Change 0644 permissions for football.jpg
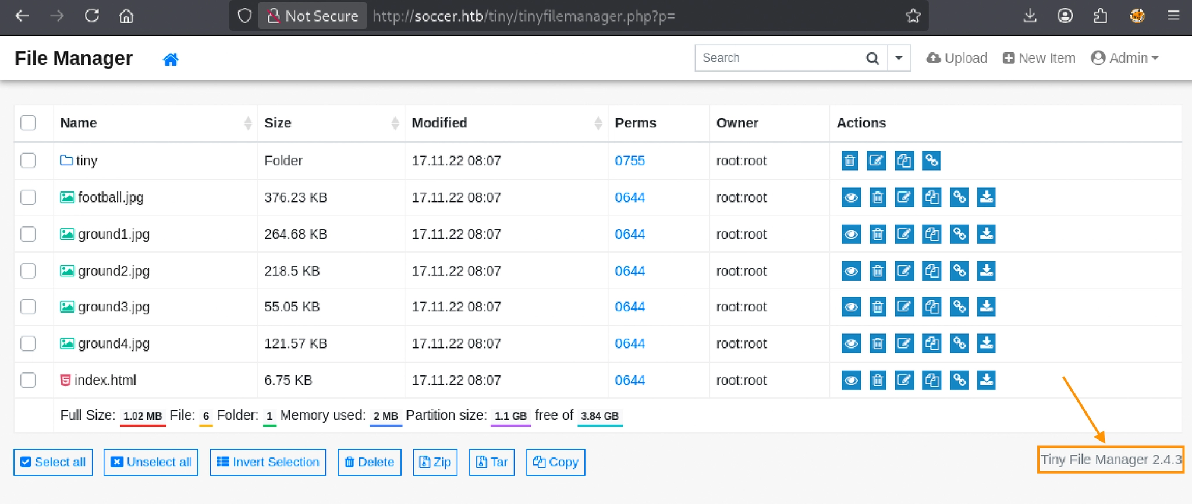This screenshot has height=504, width=1192. (x=630, y=197)
